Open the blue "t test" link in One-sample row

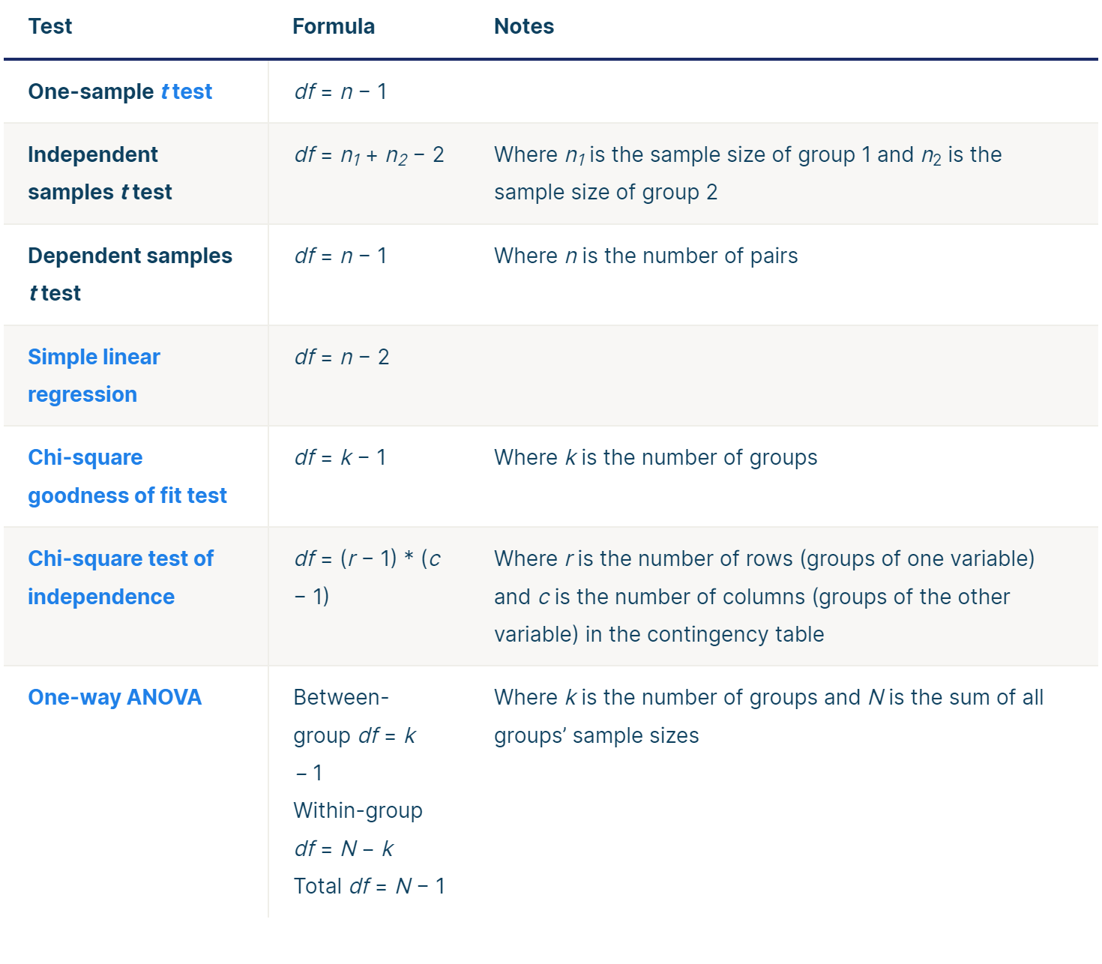[x=187, y=91]
